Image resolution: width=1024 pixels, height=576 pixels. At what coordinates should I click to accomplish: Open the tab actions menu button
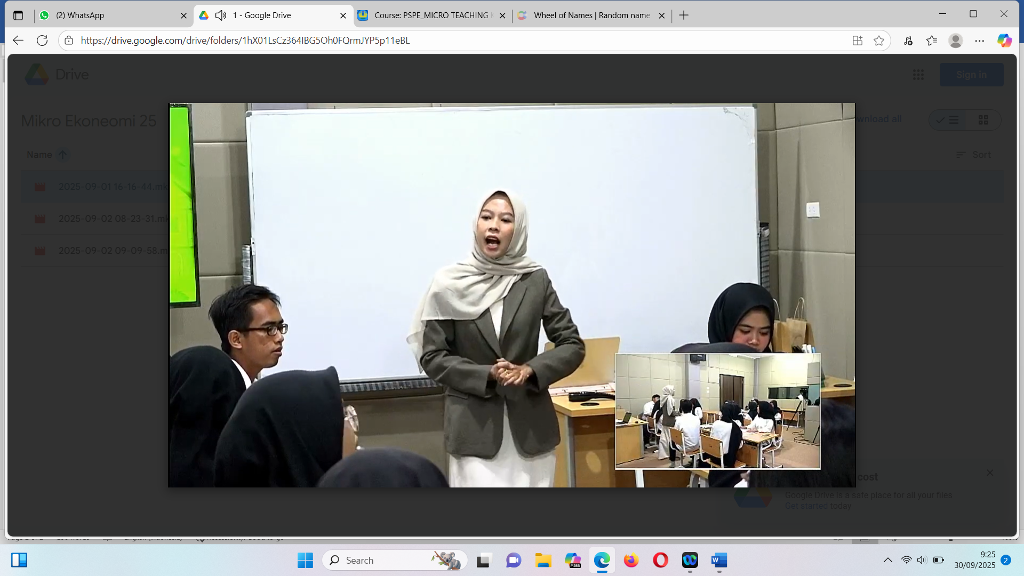click(x=18, y=15)
